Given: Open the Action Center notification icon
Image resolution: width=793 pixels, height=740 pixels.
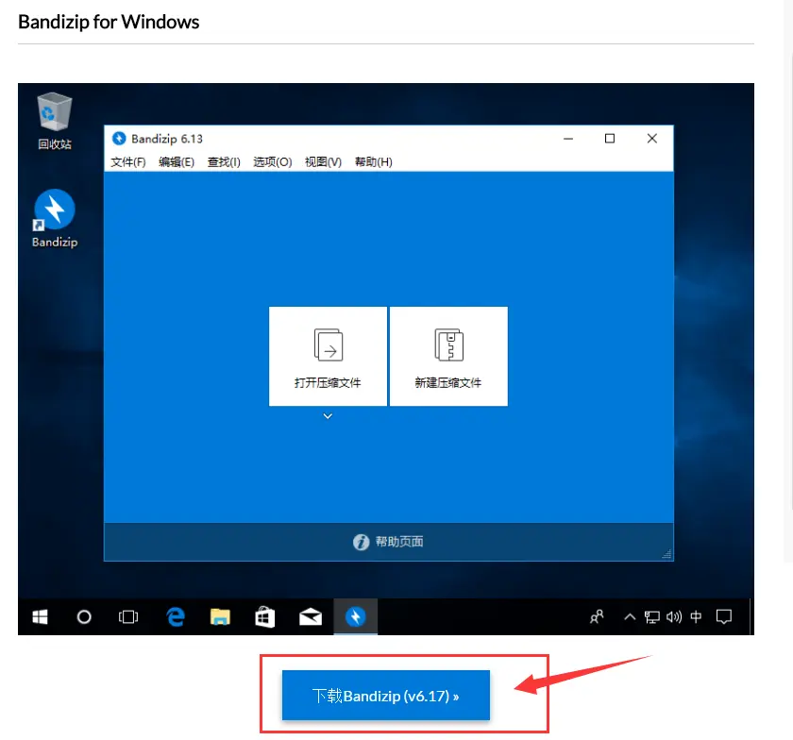Looking at the screenshot, I should click(x=724, y=617).
